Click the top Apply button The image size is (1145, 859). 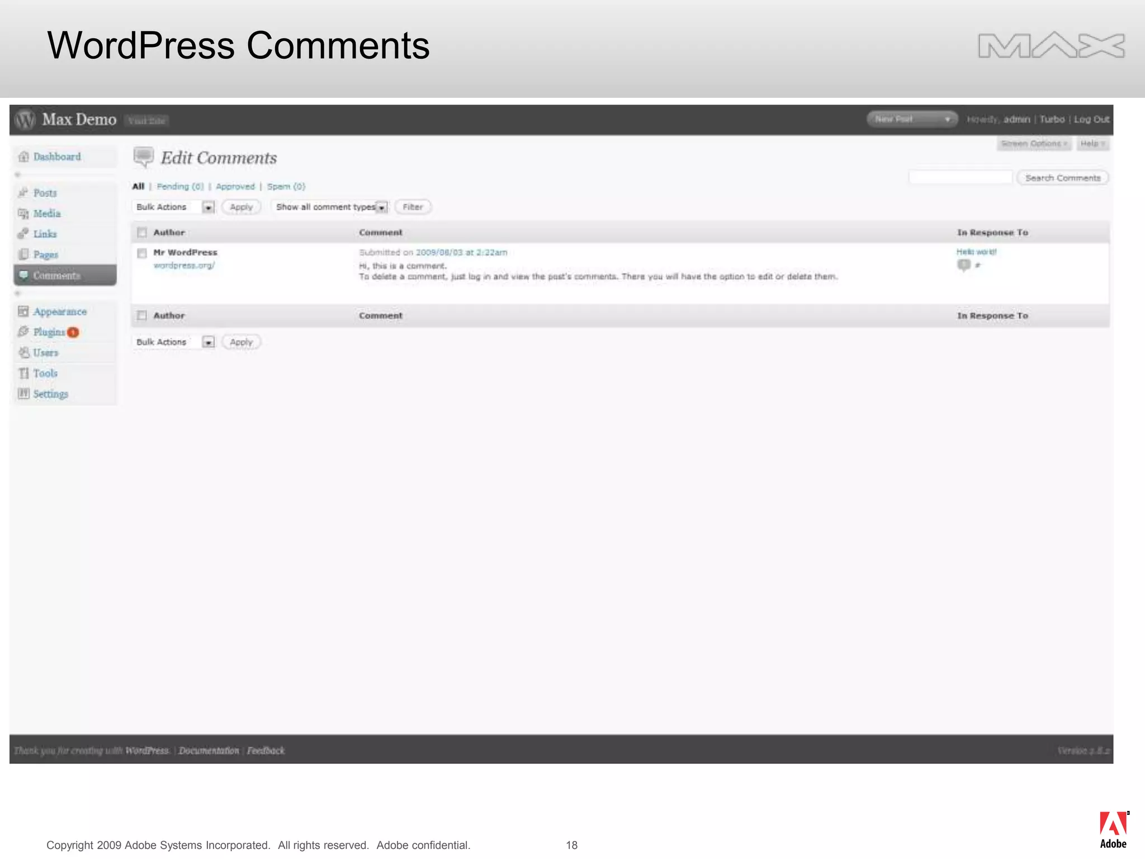[x=242, y=207]
